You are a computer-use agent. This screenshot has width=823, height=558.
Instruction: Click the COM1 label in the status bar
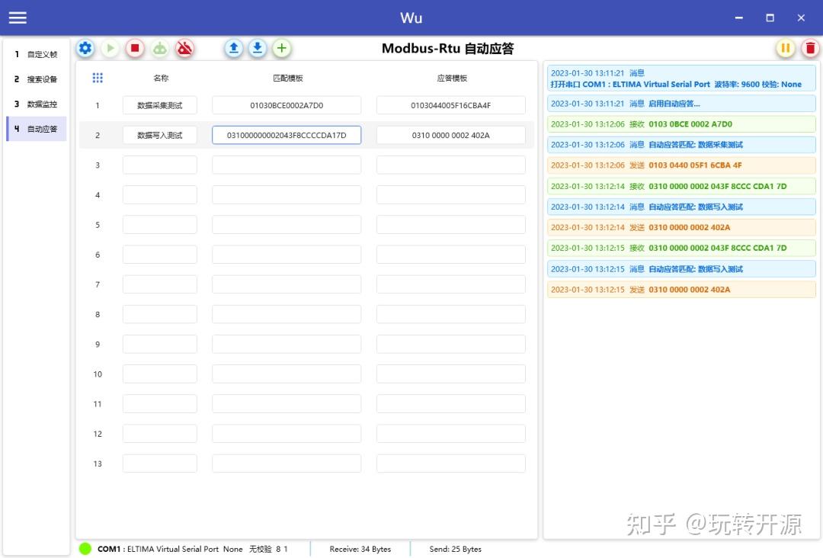[107, 548]
